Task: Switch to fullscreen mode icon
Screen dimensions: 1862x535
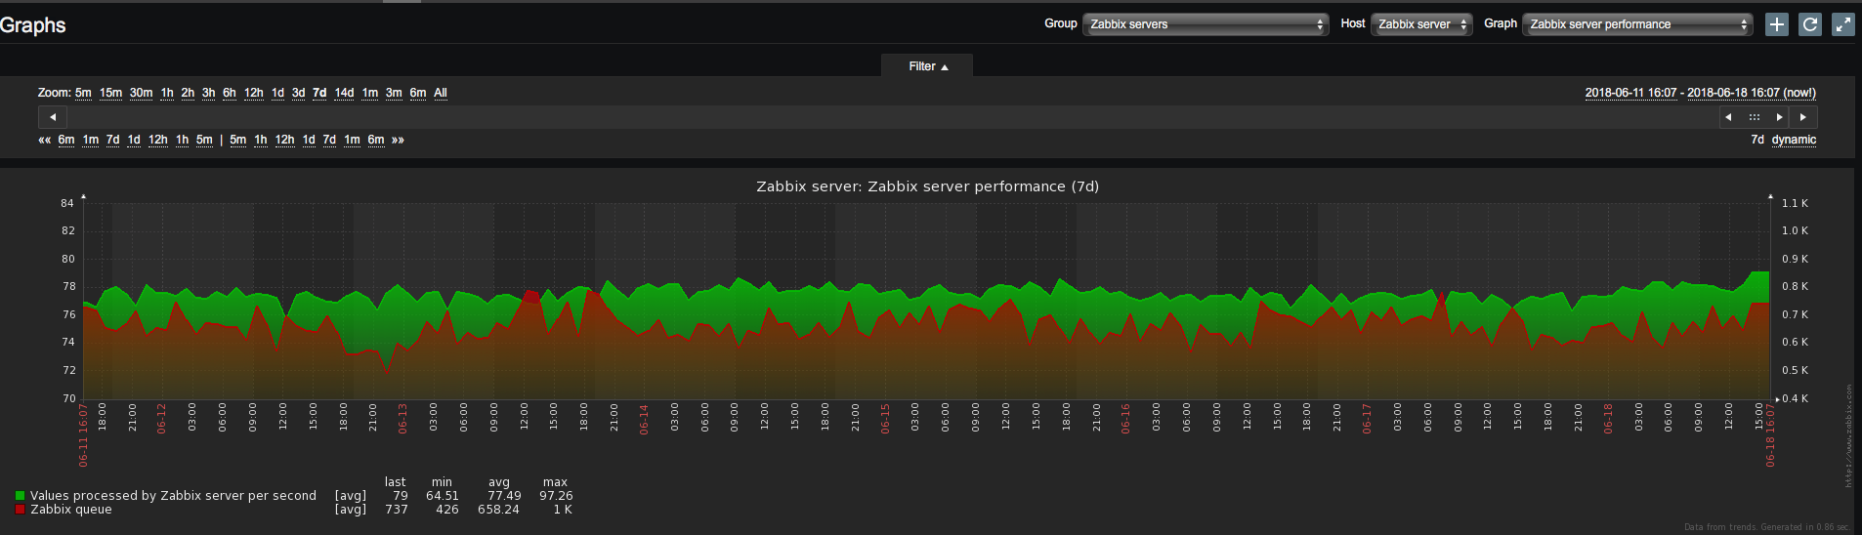Action: tap(1843, 24)
